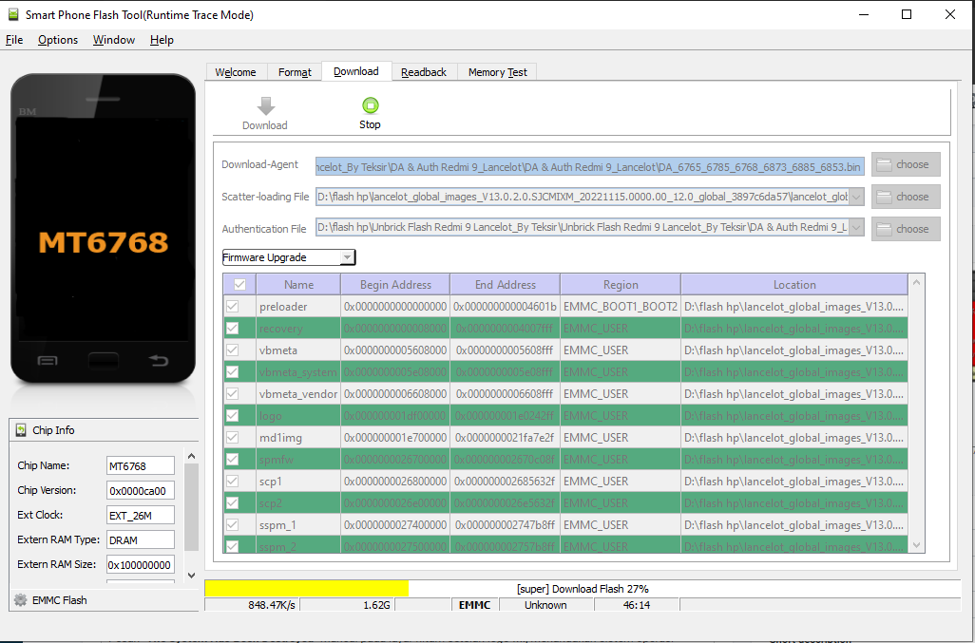Switch to the Readback tab
The height and width of the screenshot is (643, 975).
pyautogui.click(x=423, y=72)
